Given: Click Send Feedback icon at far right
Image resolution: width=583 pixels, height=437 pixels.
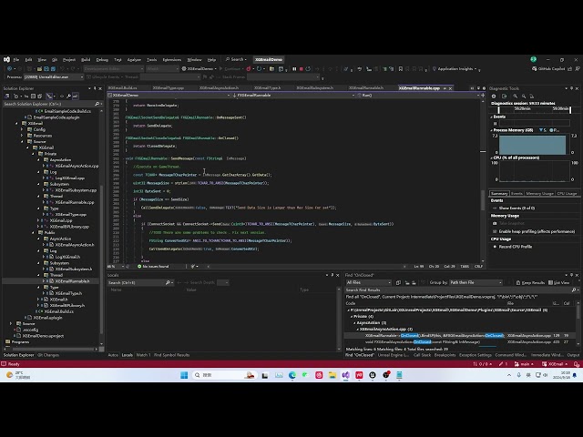Looking at the screenshot, I should point(578,69).
